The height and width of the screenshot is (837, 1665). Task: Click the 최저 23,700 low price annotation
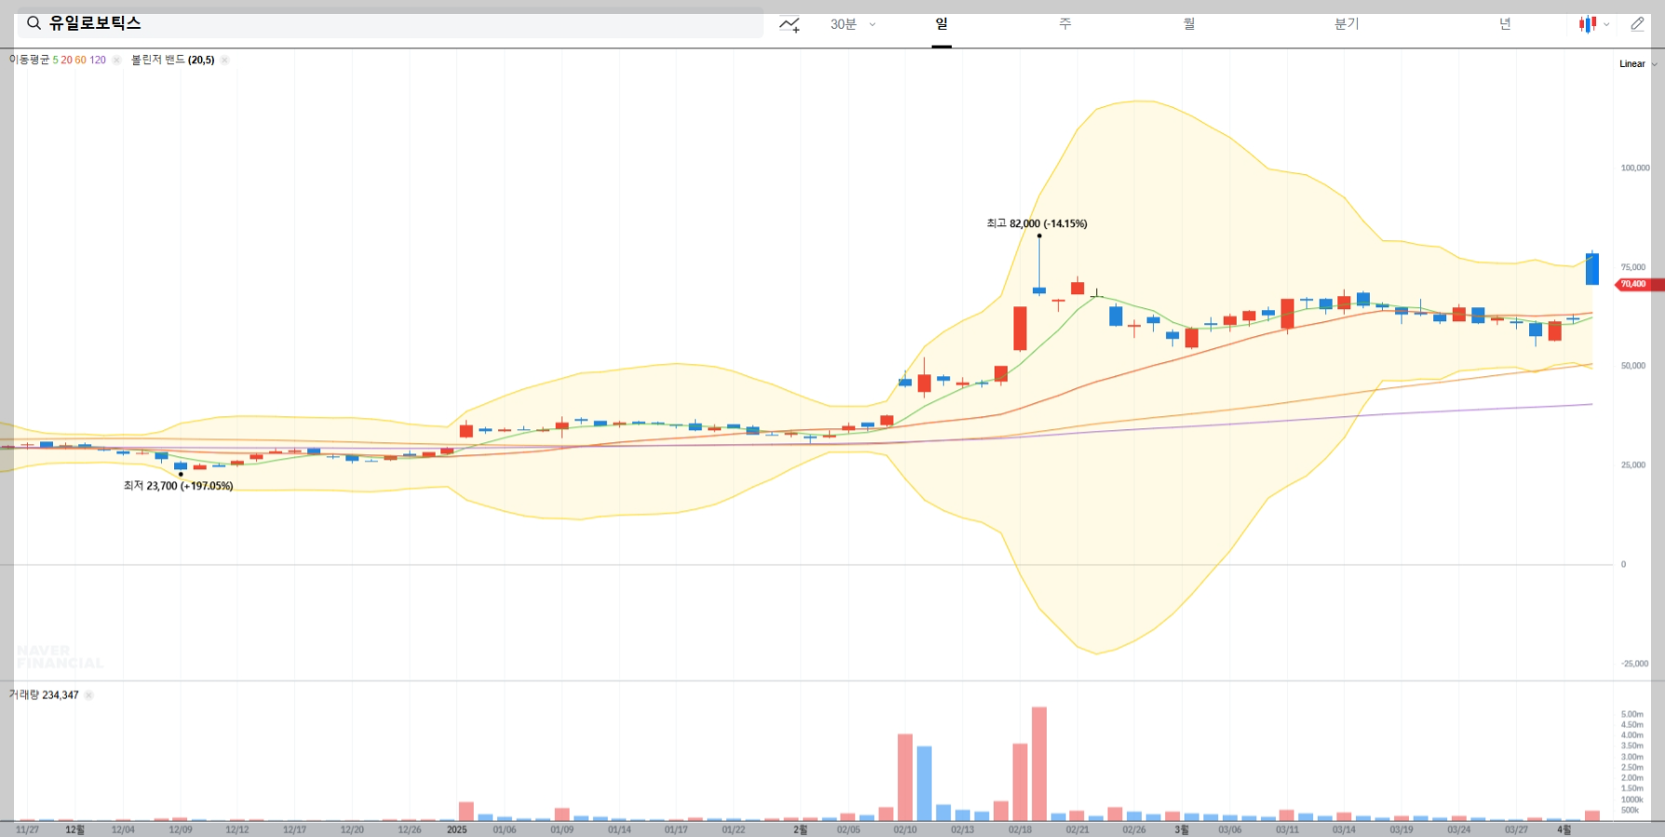(x=178, y=486)
